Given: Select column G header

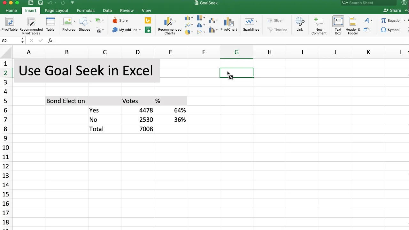Looking at the screenshot, I should [236, 52].
